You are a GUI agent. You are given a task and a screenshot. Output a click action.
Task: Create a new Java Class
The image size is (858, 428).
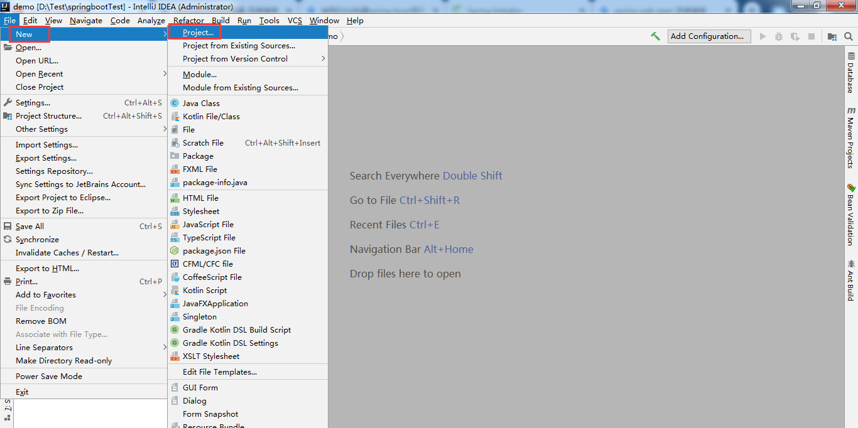[247, 103]
